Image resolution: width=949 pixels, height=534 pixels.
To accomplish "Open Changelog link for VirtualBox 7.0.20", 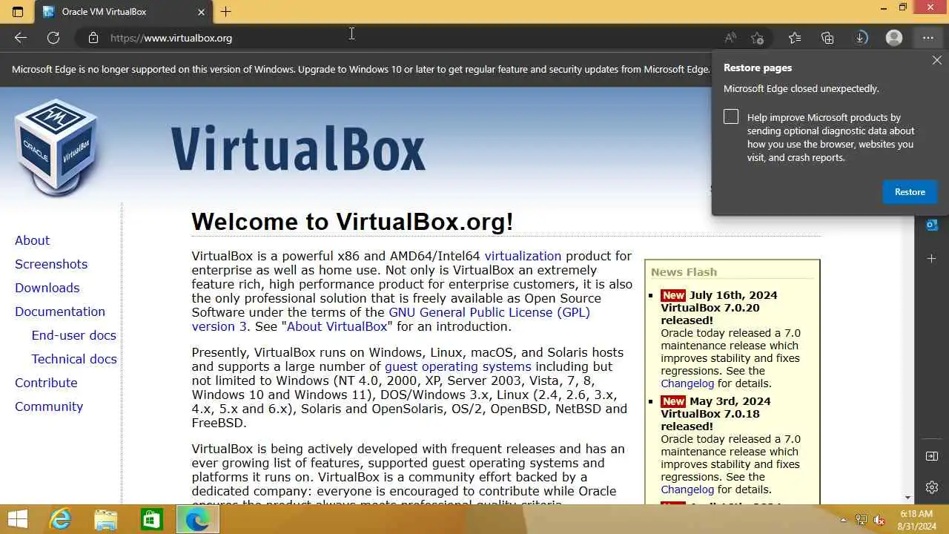I will click(x=687, y=383).
